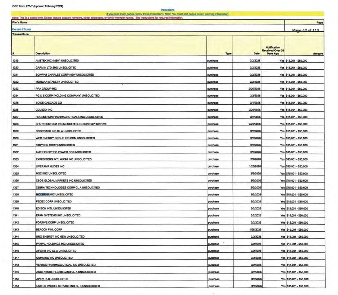This screenshot has width=338, height=295.
Task: Select FEDEX CORP UNSOLICITED description
Action: pos(54,202)
